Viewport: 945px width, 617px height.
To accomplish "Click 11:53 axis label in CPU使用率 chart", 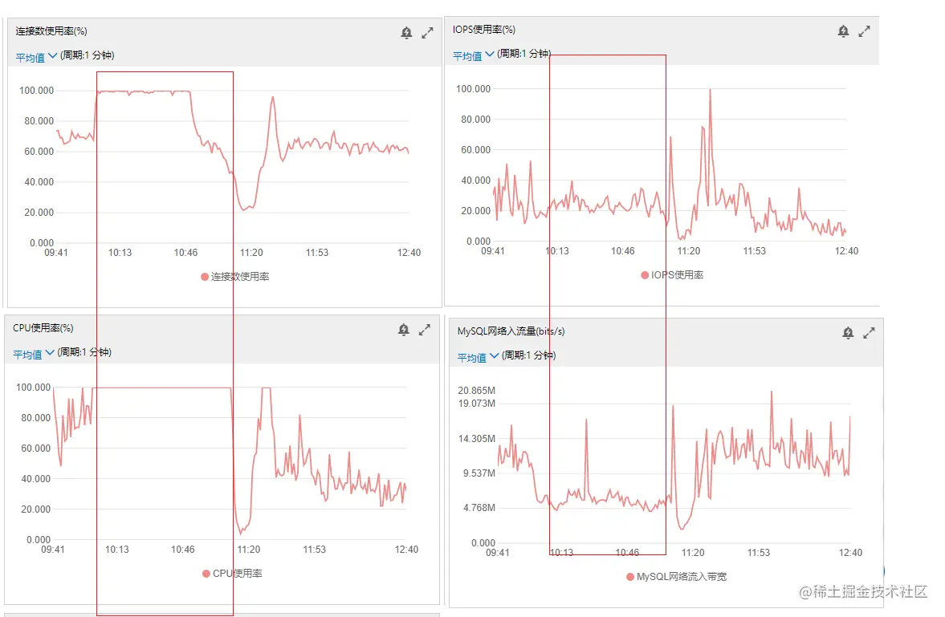I will point(314,550).
